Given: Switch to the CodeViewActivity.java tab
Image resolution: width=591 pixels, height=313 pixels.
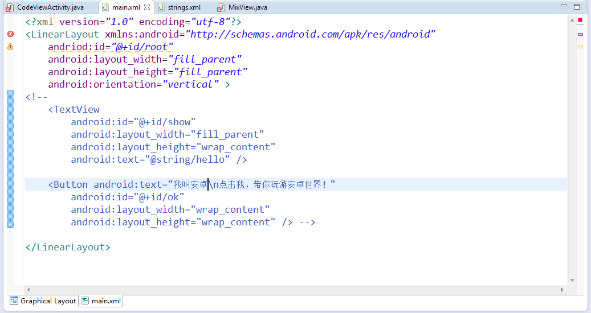Looking at the screenshot, I should point(44,7).
